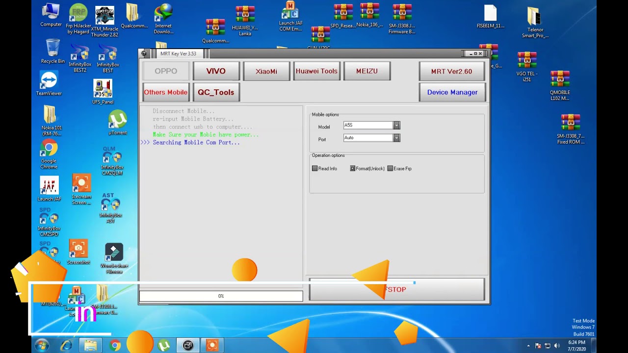
Task: Select the µTorrent desktop icon
Action: 117,123
